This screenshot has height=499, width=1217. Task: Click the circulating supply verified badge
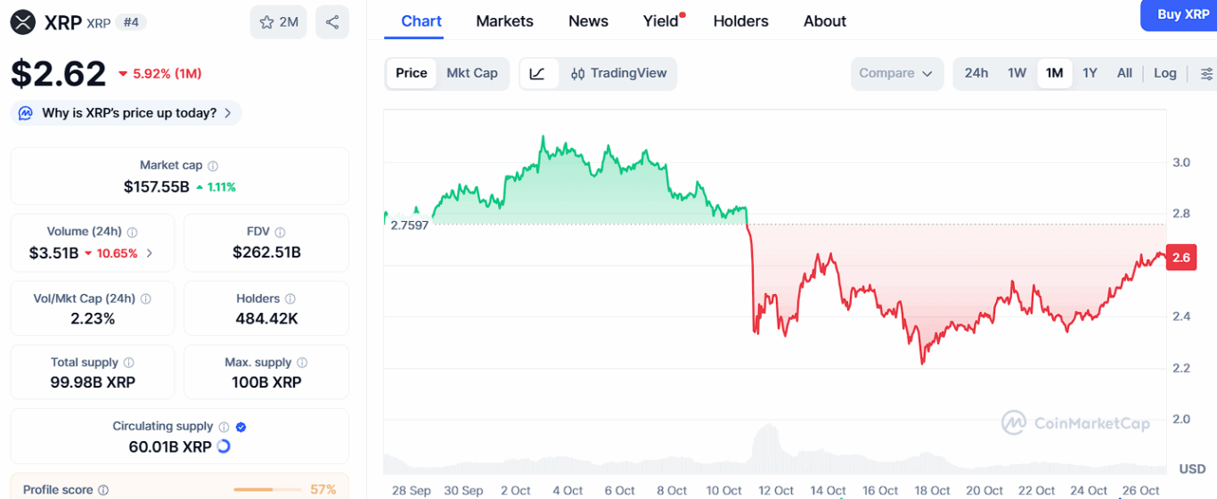point(241,427)
